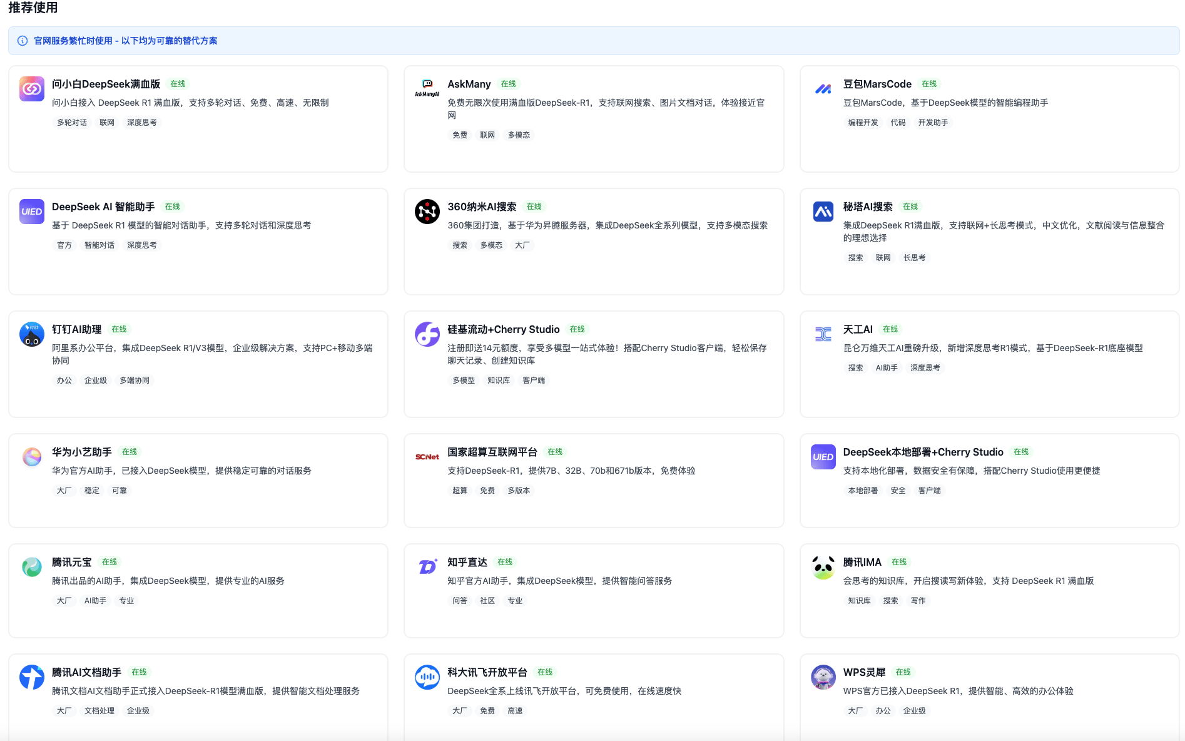Click the 硅基流动+Cherry Studio logo icon
1185x741 pixels.
(x=427, y=334)
